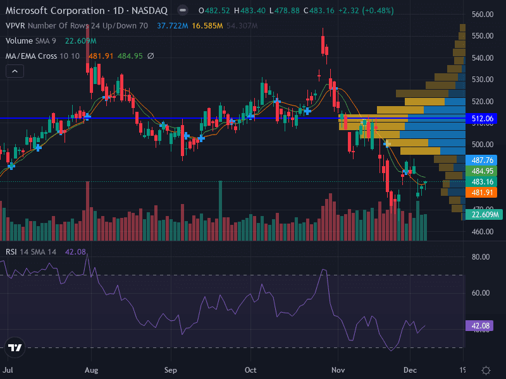Click the 540.00 price axis label

pos(483,58)
